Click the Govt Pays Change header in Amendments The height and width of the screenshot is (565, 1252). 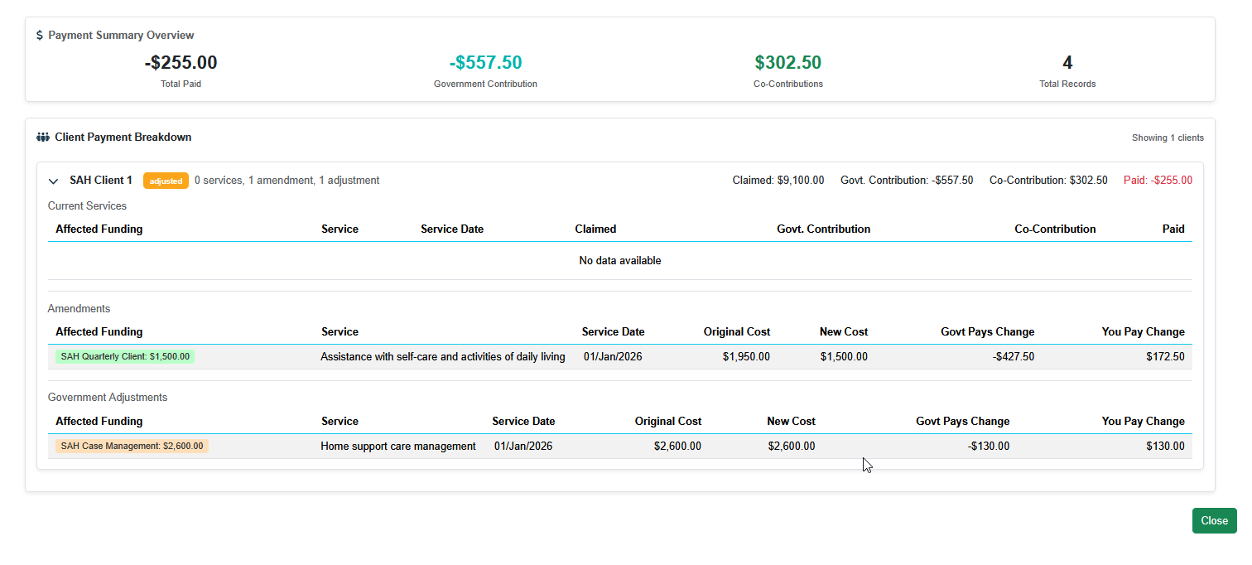[987, 332]
